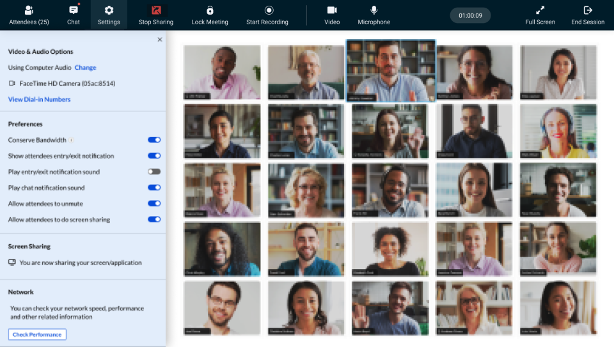
Task: Click the screen sharing status icon
Action: click(12, 263)
